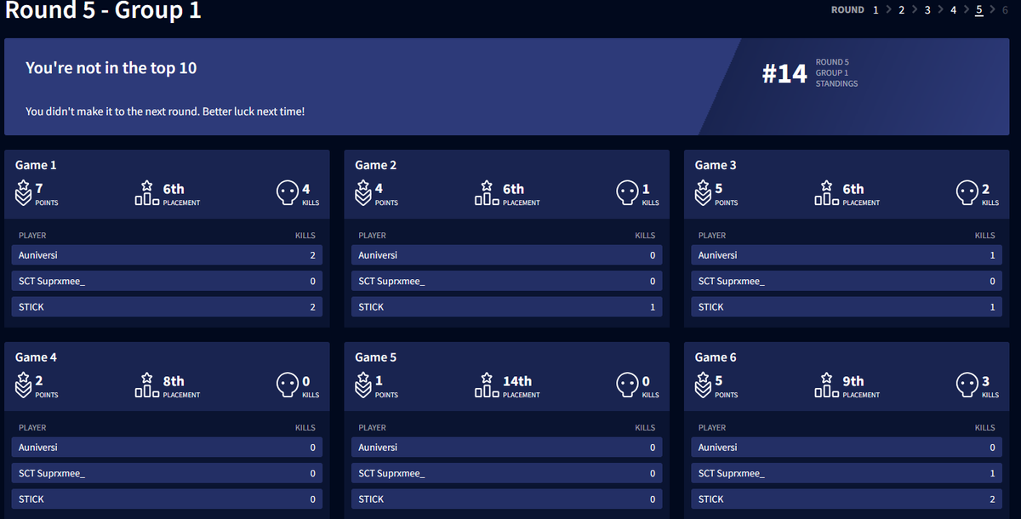Click the ROUND label in the navigator
Image resolution: width=1021 pixels, height=519 pixels.
847,10
